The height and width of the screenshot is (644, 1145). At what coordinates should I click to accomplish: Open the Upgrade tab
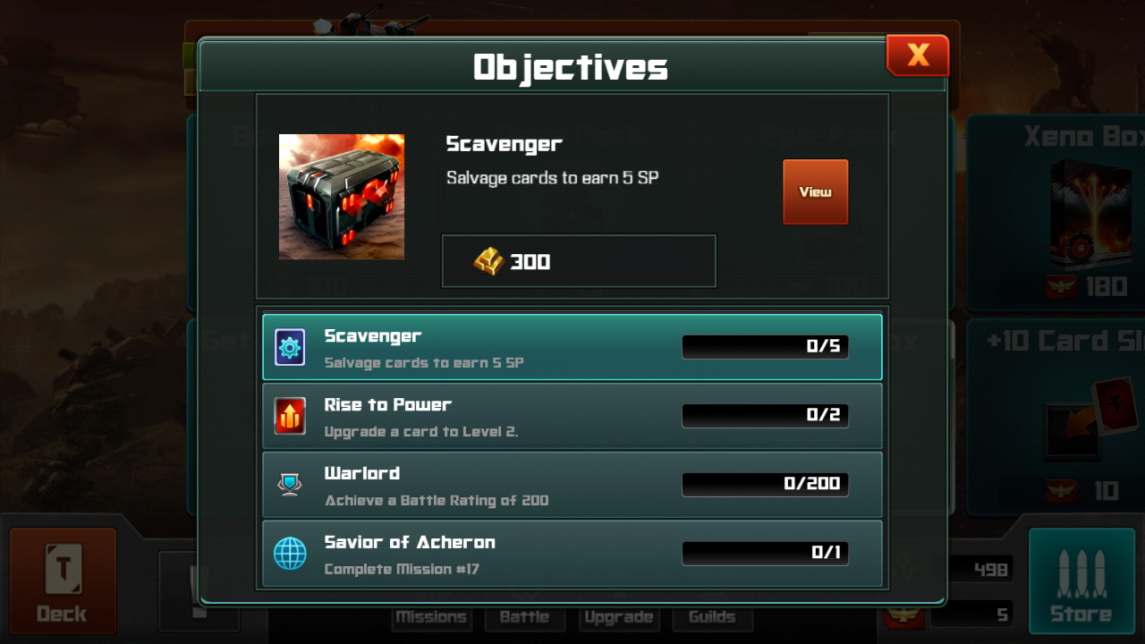[618, 617]
